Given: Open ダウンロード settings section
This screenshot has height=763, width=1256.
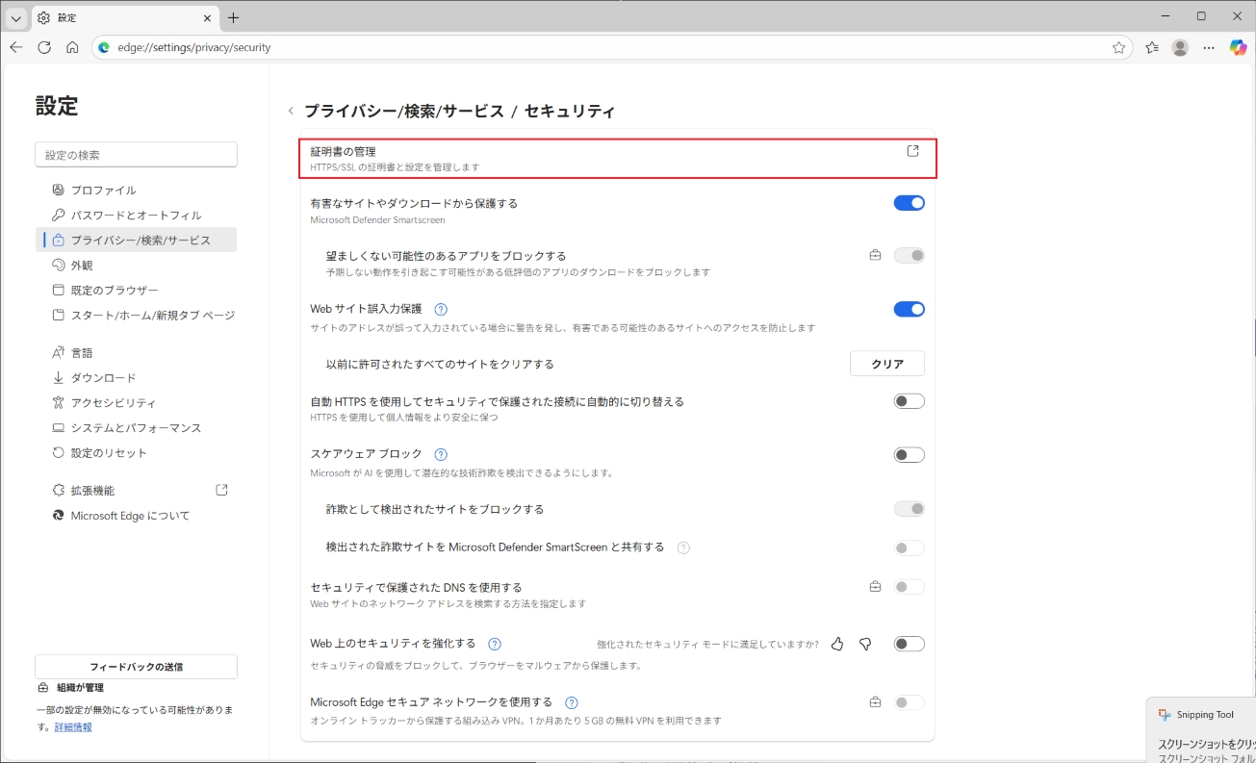Looking at the screenshot, I should click(x=103, y=378).
